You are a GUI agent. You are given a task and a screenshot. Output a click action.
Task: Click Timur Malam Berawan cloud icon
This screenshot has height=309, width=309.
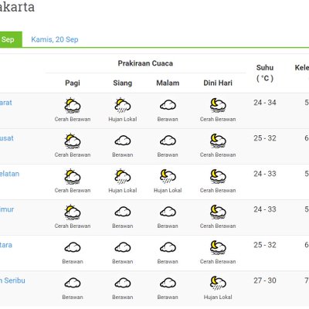coord(168,212)
